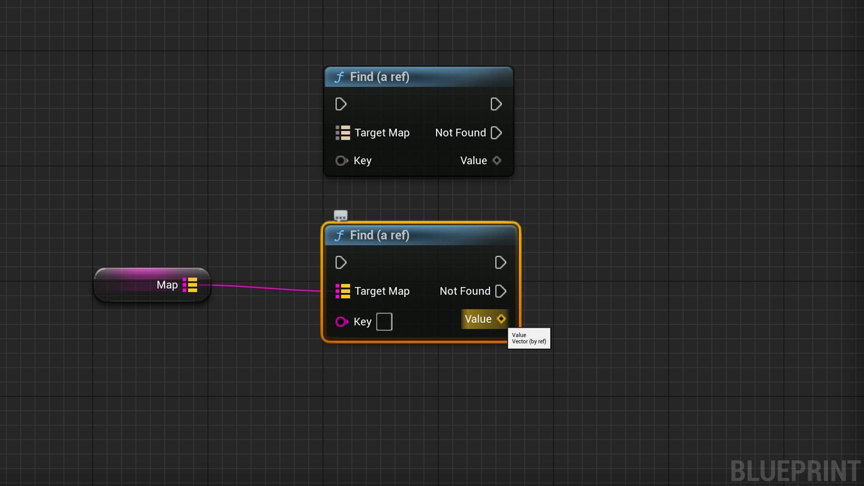The image size is (864, 486).
Task: Select the Map variable getter node
Action: (x=152, y=285)
